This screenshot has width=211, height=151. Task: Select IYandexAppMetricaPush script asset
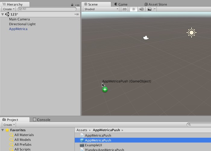pyautogui.click(x=143, y=149)
